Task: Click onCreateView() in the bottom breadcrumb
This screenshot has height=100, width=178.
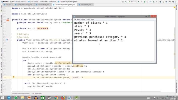Action: [37, 94]
